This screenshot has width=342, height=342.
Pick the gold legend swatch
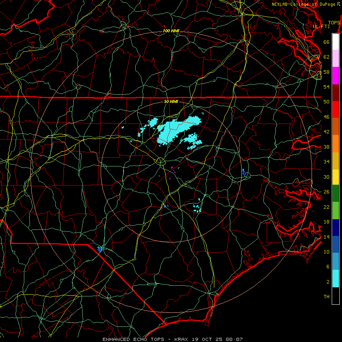tap(336, 161)
